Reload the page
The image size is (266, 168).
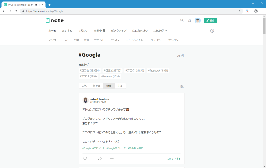(16, 11)
